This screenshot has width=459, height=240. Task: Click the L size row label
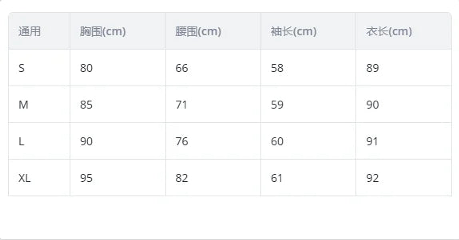pyautogui.click(x=21, y=141)
